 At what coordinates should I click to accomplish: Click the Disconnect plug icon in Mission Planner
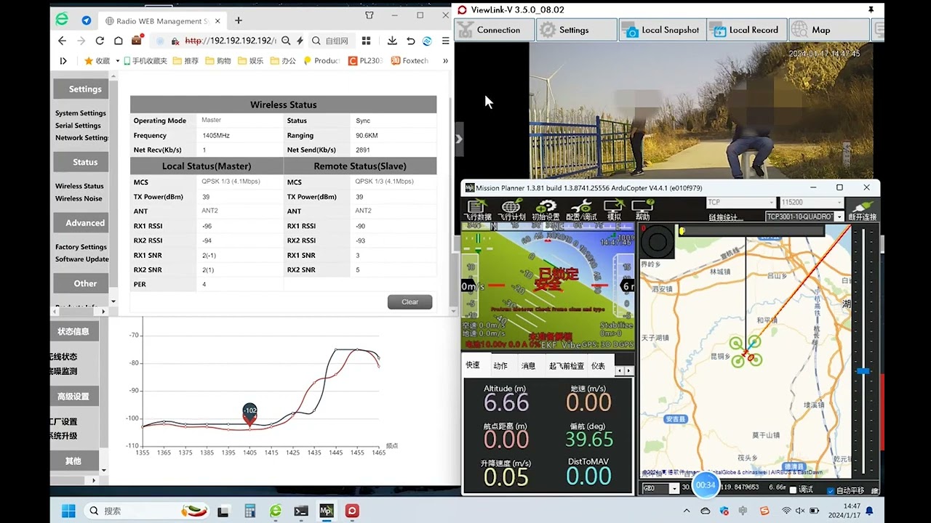[x=863, y=211]
